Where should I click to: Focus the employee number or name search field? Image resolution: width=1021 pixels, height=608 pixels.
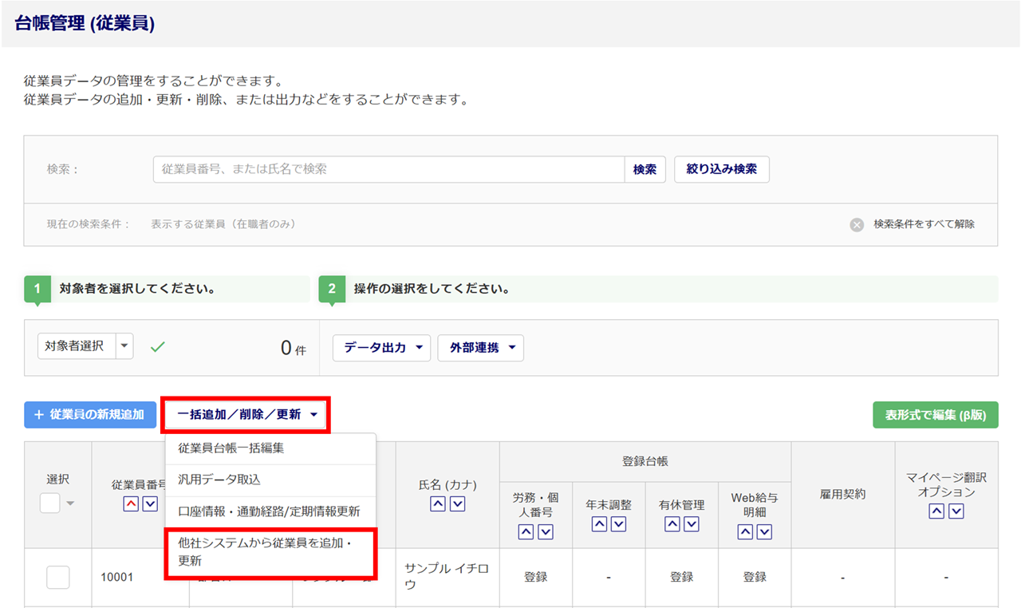(388, 169)
